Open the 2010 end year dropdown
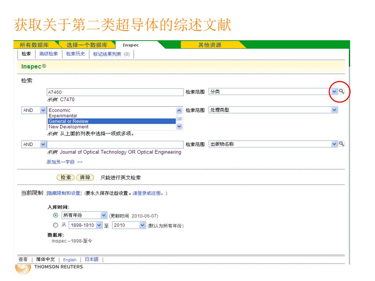 (142, 225)
